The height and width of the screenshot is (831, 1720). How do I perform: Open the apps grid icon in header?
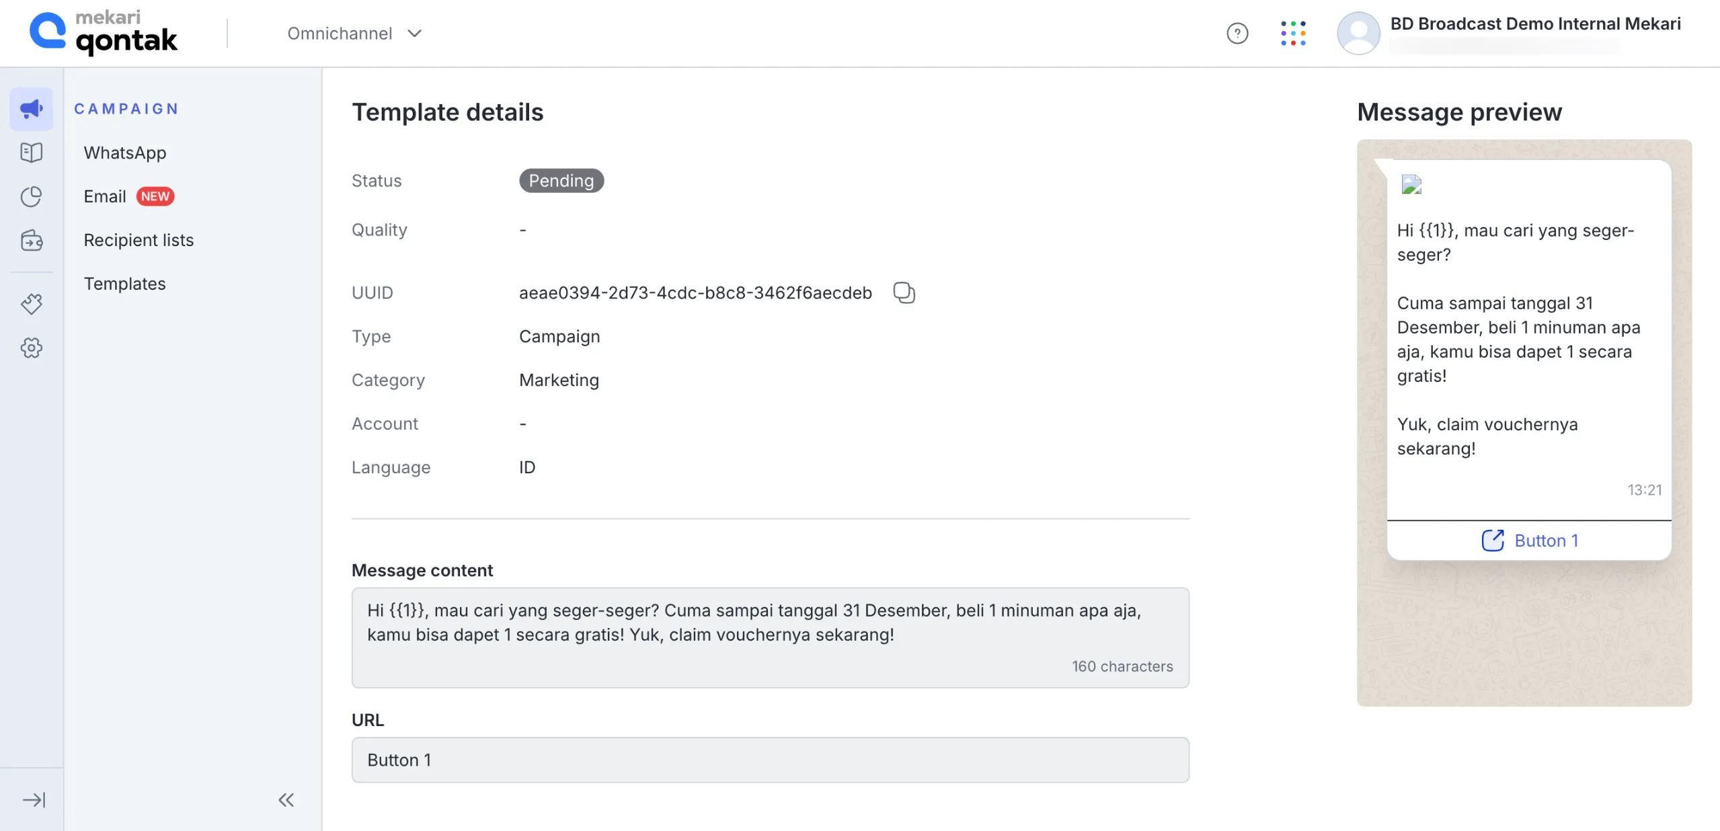[1293, 33]
